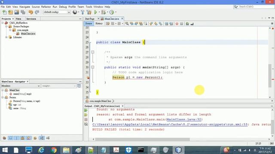
Task: Collapse the Source Packages node
Action: 6,27
